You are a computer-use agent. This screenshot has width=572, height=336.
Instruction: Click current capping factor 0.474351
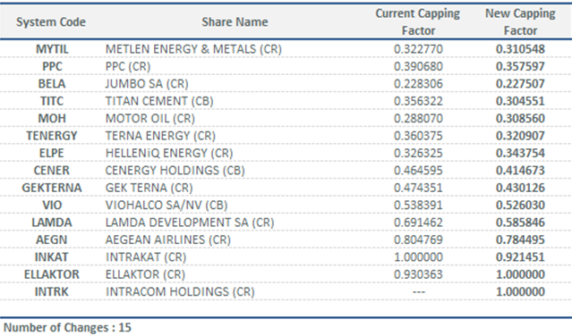click(x=418, y=188)
